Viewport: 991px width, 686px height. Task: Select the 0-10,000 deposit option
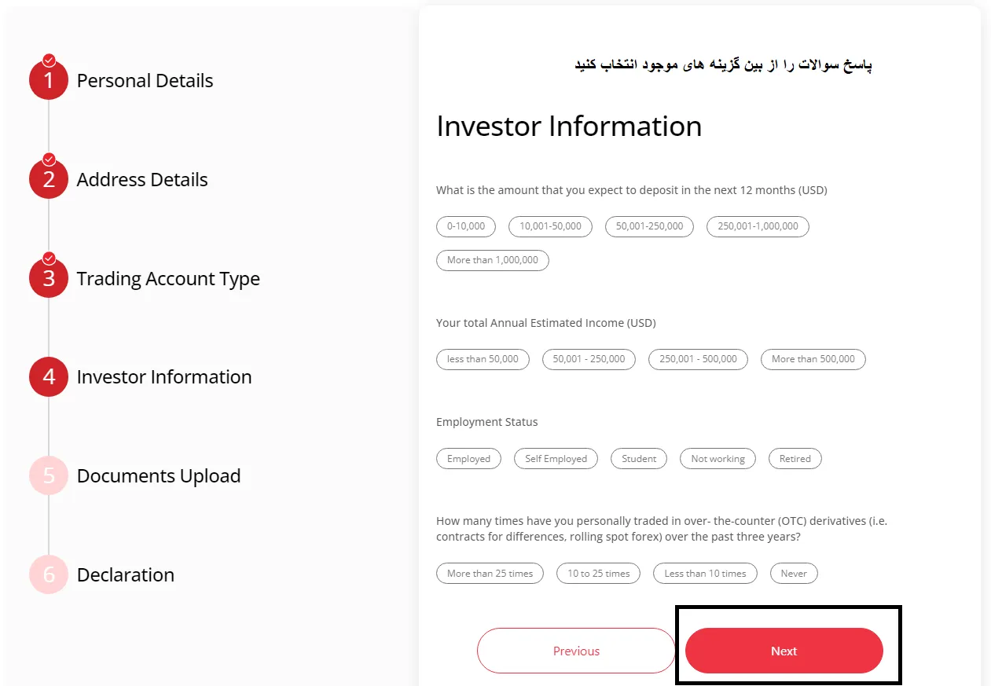(465, 226)
